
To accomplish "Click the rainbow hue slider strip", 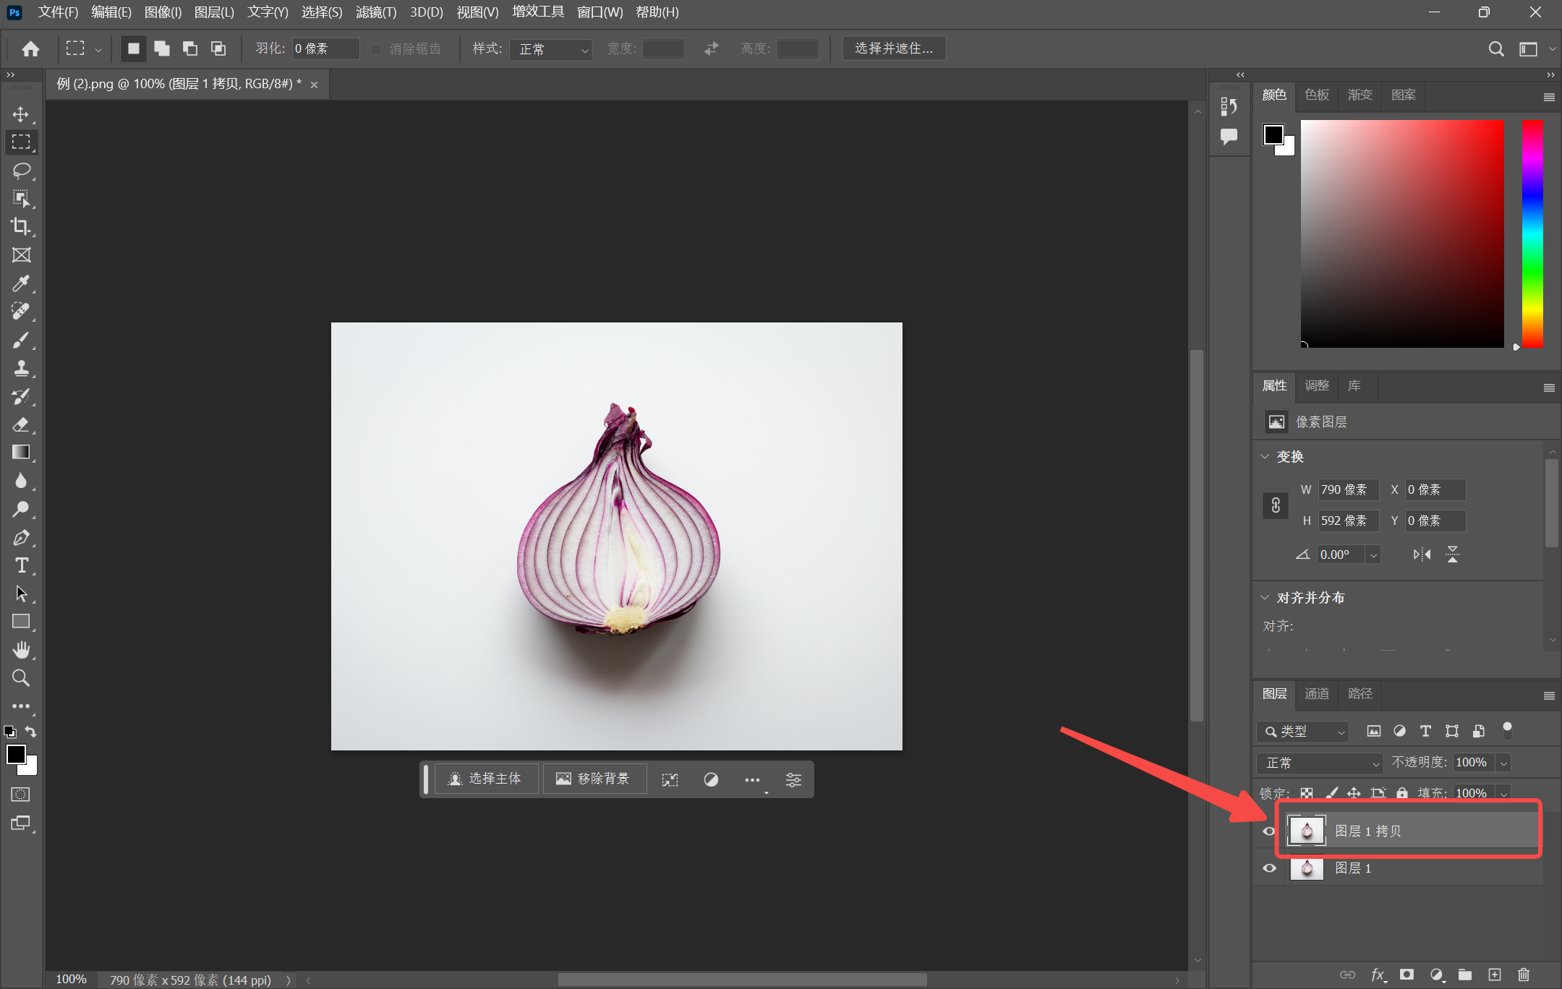I will pyautogui.click(x=1532, y=233).
